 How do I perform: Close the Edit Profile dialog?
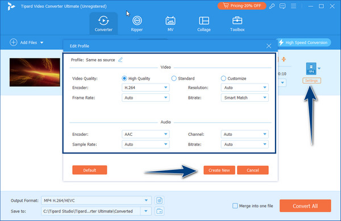269,46
